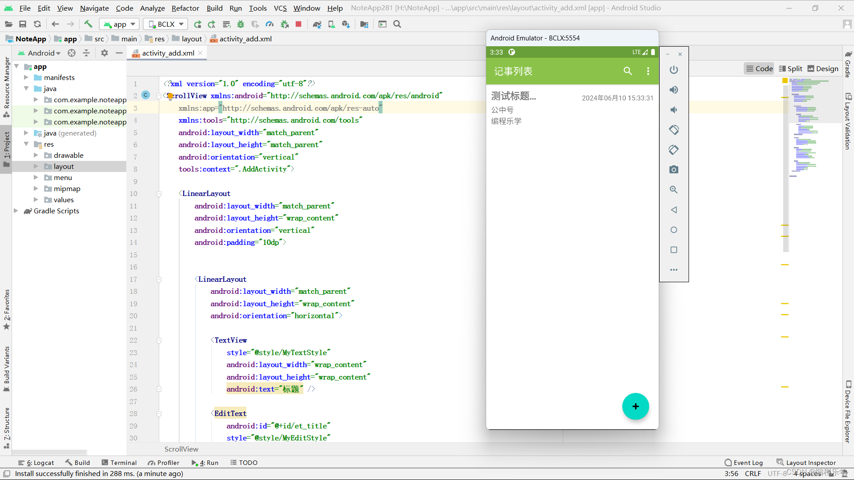Open the Logcat tool window

36,463
